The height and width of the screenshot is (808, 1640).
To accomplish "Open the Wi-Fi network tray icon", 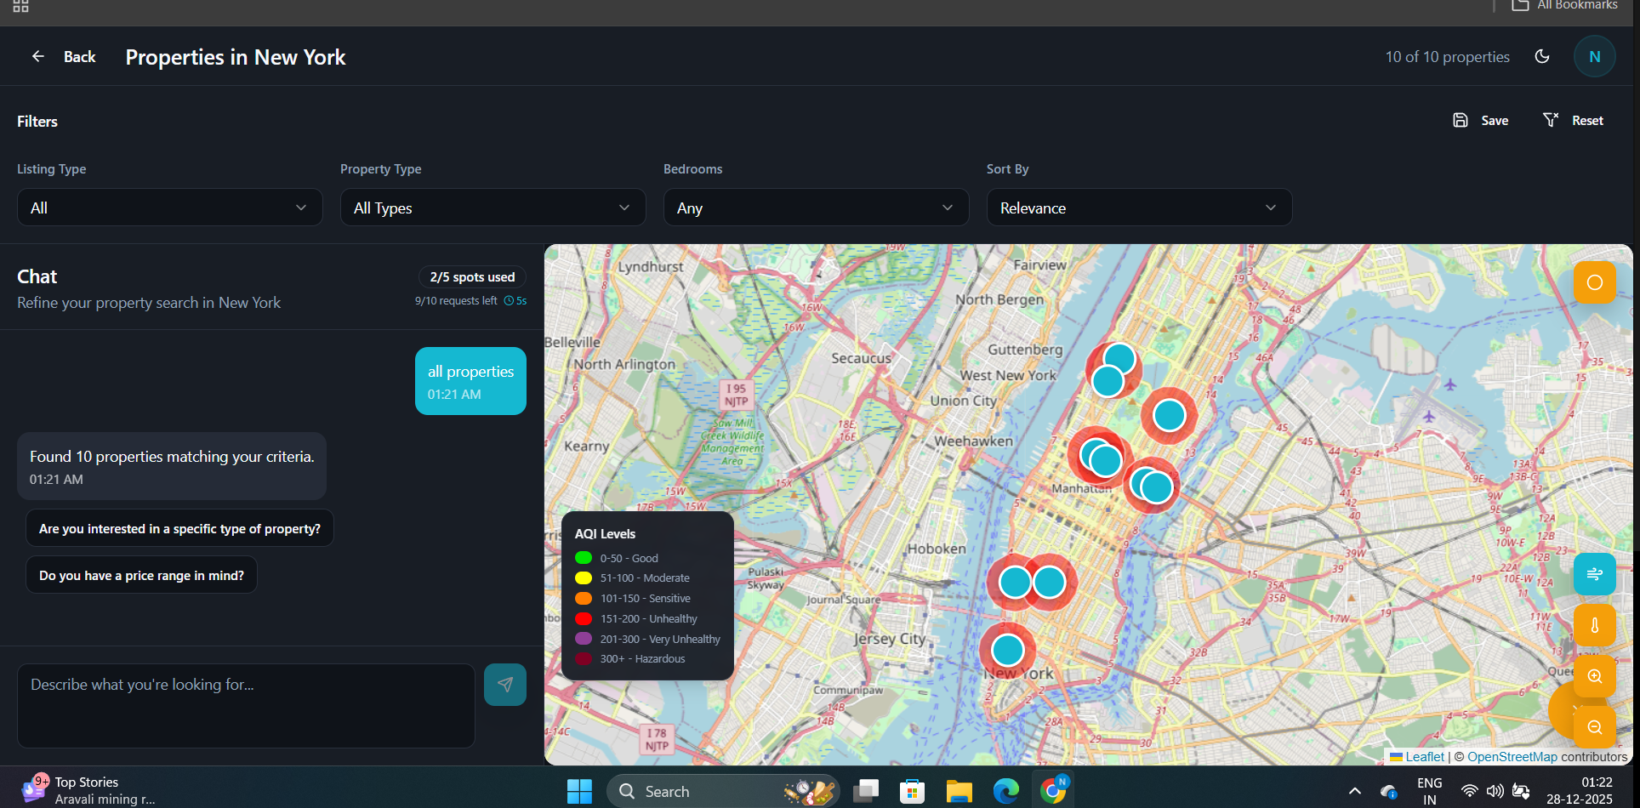I will [1469, 791].
